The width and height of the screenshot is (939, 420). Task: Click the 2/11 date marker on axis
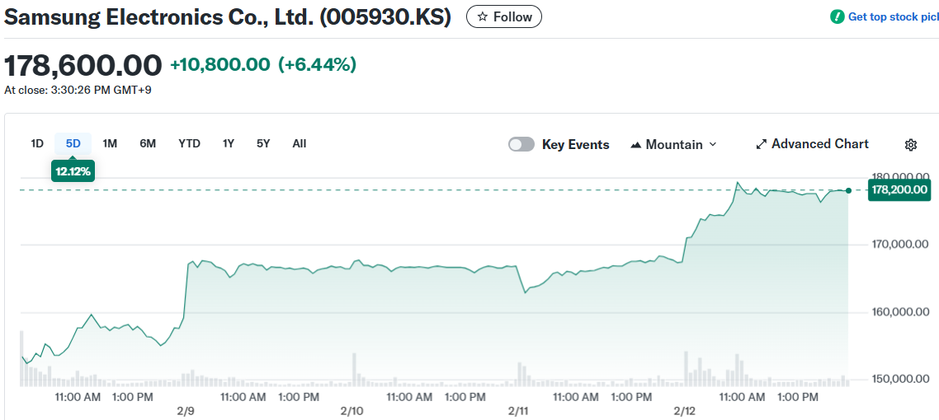[x=517, y=410]
